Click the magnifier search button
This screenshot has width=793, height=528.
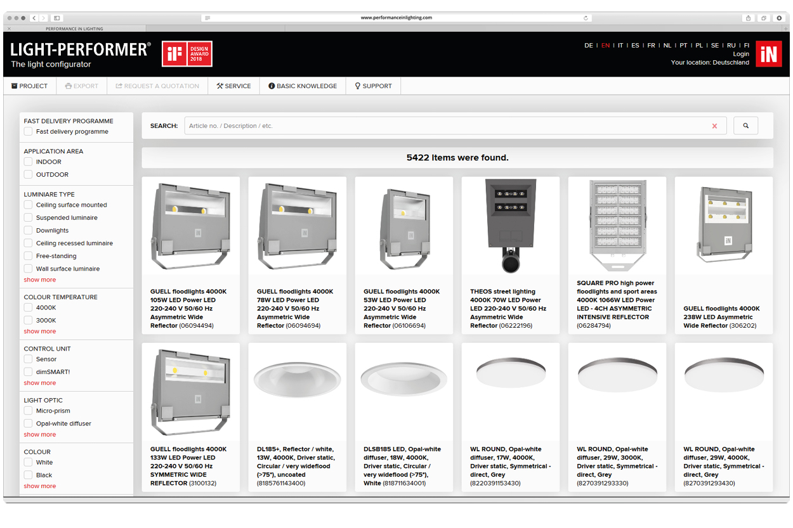point(745,126)
